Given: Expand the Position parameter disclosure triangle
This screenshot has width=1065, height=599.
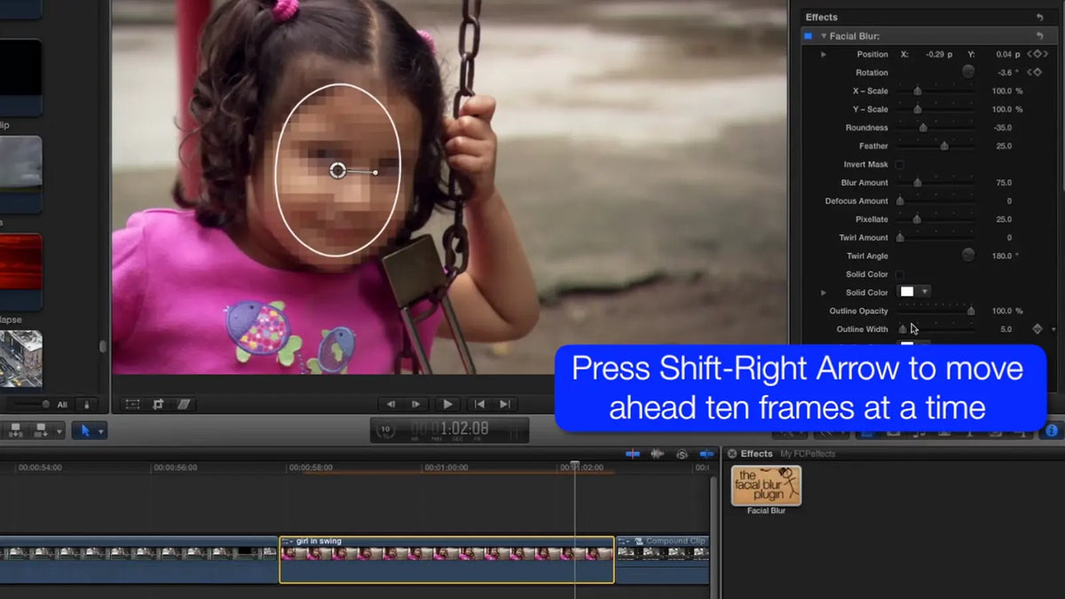Looking at the screenshot, I should [x=824, y=54].
